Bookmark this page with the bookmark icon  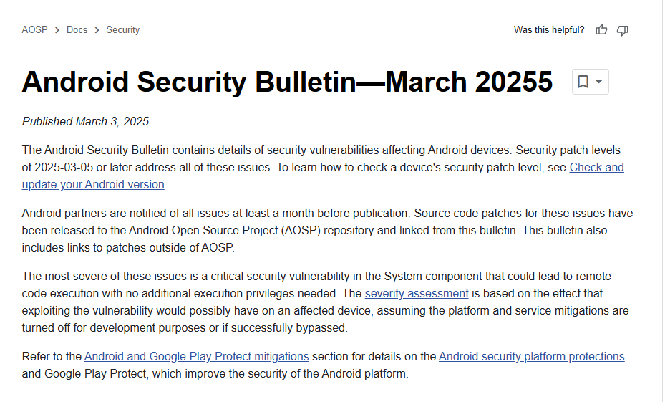tap(583, 82)
